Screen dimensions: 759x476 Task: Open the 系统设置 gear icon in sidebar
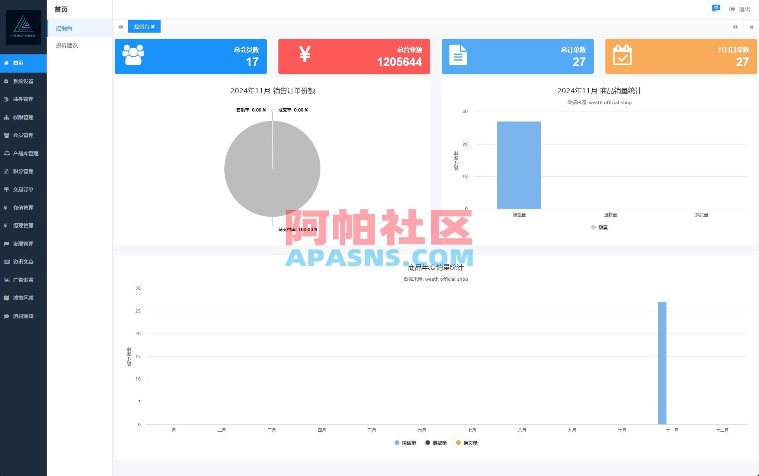coord(6,81)
